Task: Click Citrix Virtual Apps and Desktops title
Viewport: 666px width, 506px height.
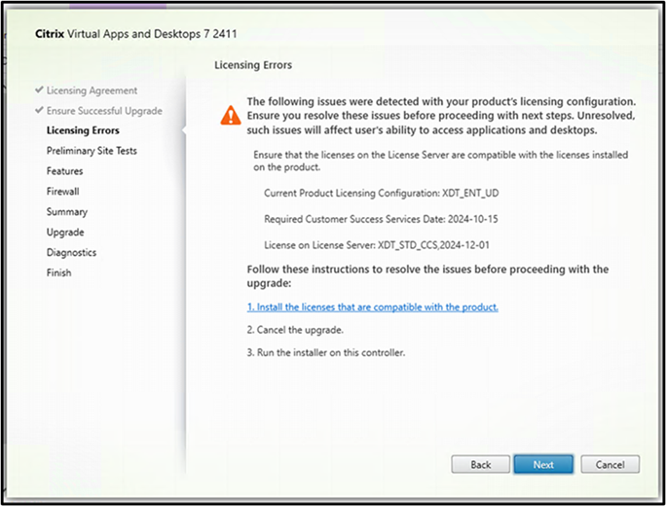Action: (x=136, y=34)
